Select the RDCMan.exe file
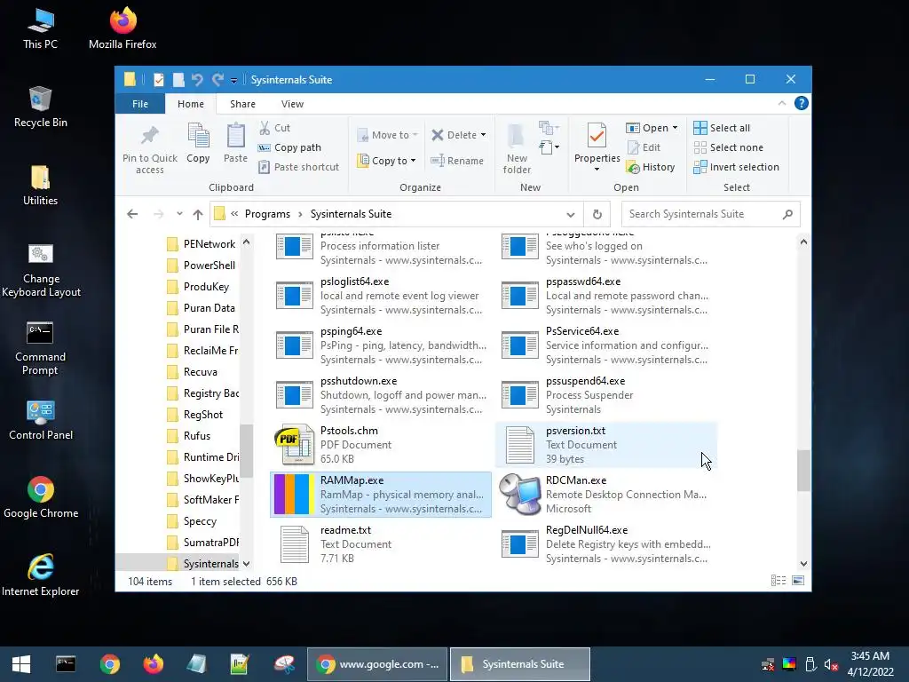 (605, 494)
